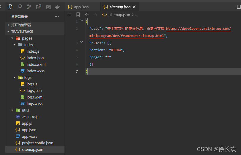Open logs.wxml file

tap(35, 97)
